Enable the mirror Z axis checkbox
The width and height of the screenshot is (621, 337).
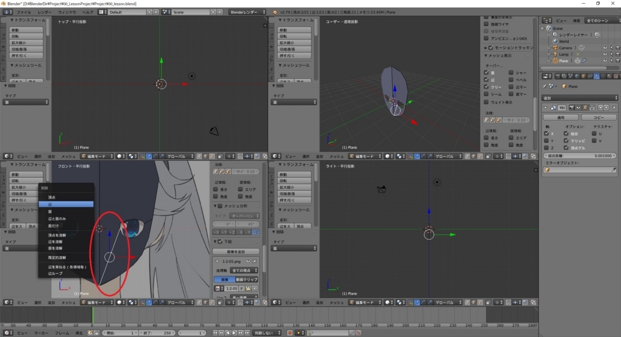click(546, 148)
